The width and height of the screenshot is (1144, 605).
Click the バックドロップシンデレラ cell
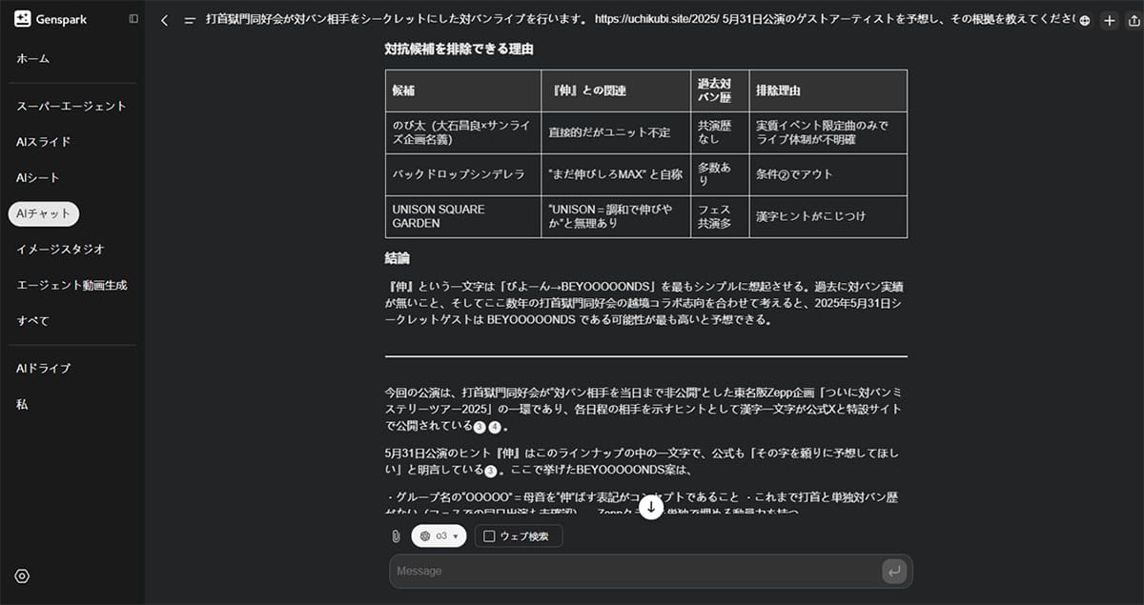[x=463, y=174]
